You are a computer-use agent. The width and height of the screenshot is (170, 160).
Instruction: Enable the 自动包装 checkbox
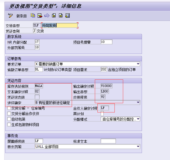click(x=9, y=119)
